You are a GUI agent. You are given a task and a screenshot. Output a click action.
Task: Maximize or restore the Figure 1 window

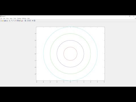click(129, 16)
